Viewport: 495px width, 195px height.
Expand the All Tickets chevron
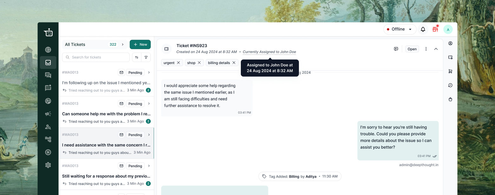coord(123,44)
